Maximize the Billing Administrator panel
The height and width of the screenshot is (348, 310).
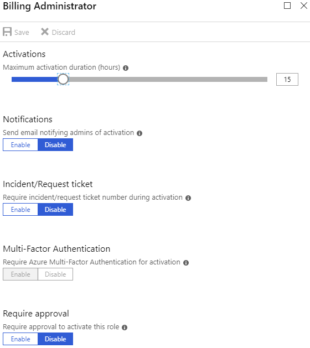point(287,6)
